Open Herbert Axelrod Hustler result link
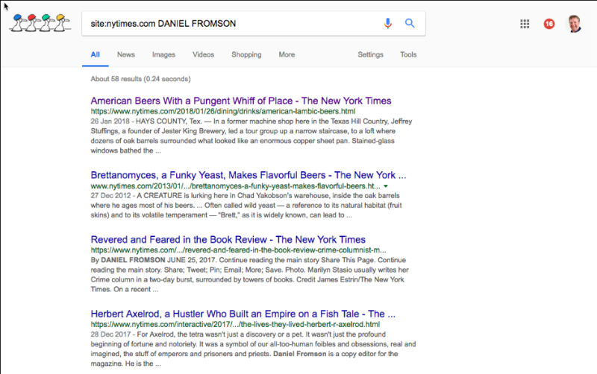 click(243, 314)
